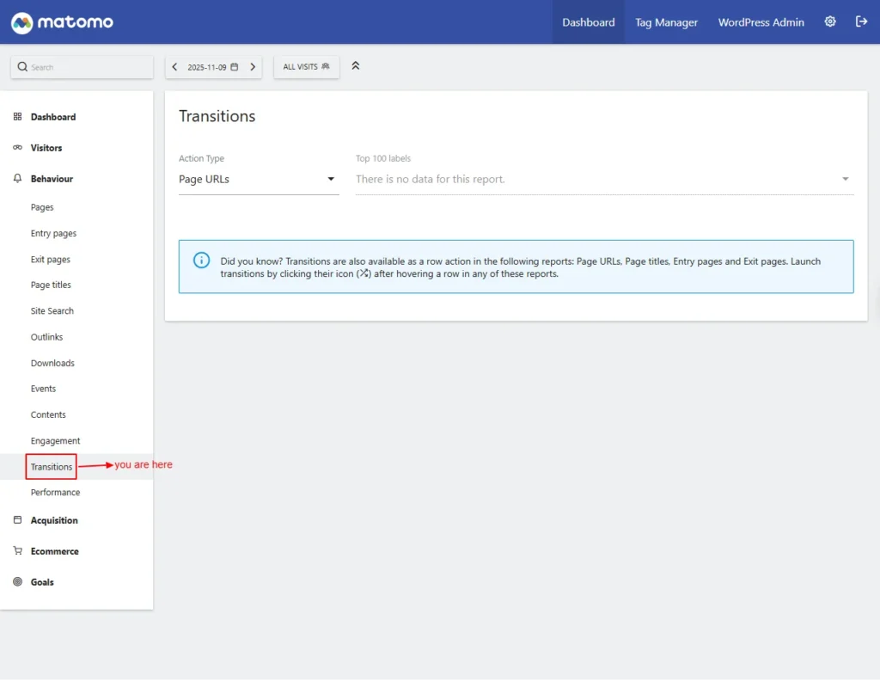Open the Action Type dropdown
This screenshot has height=681, width=880.
[x=258, y=180]
